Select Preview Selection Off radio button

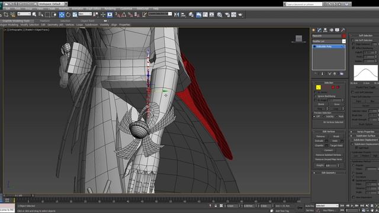pyautogui.click(x=314, y=117)
